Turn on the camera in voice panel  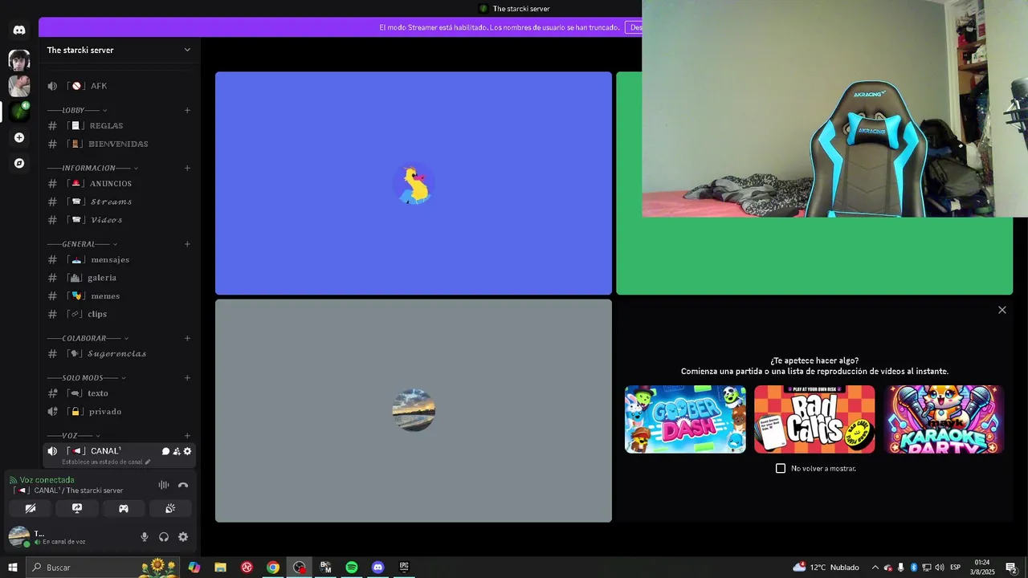31,508
